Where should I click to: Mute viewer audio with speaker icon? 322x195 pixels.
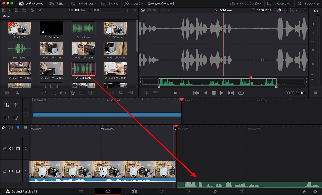point(316,11)
